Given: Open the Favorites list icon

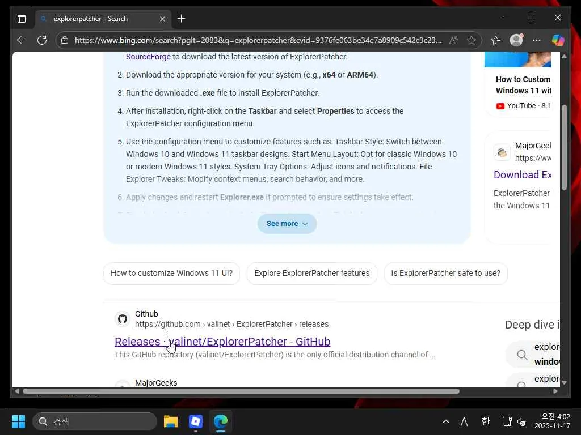Looking at the screenshot, I should [496, 40].
